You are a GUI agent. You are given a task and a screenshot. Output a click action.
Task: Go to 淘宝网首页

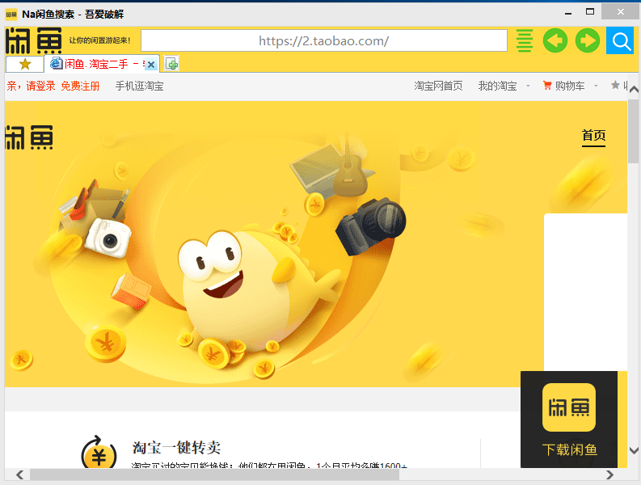pos(438,86)
